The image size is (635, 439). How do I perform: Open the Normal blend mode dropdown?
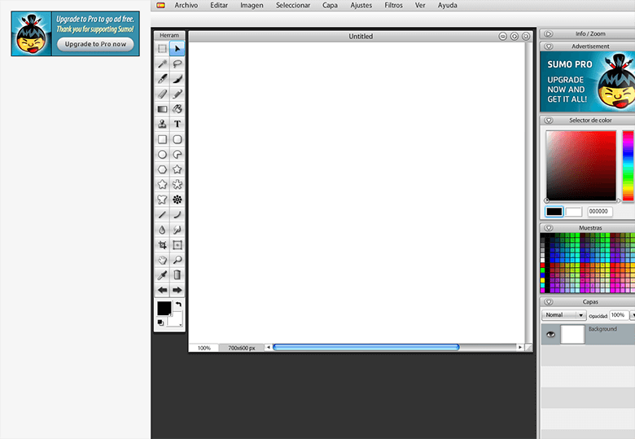coord(563,315)
